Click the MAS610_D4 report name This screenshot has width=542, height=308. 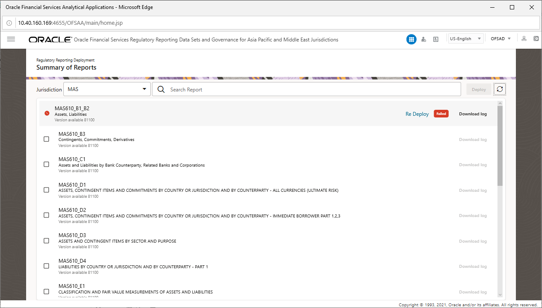pos(72,261)
